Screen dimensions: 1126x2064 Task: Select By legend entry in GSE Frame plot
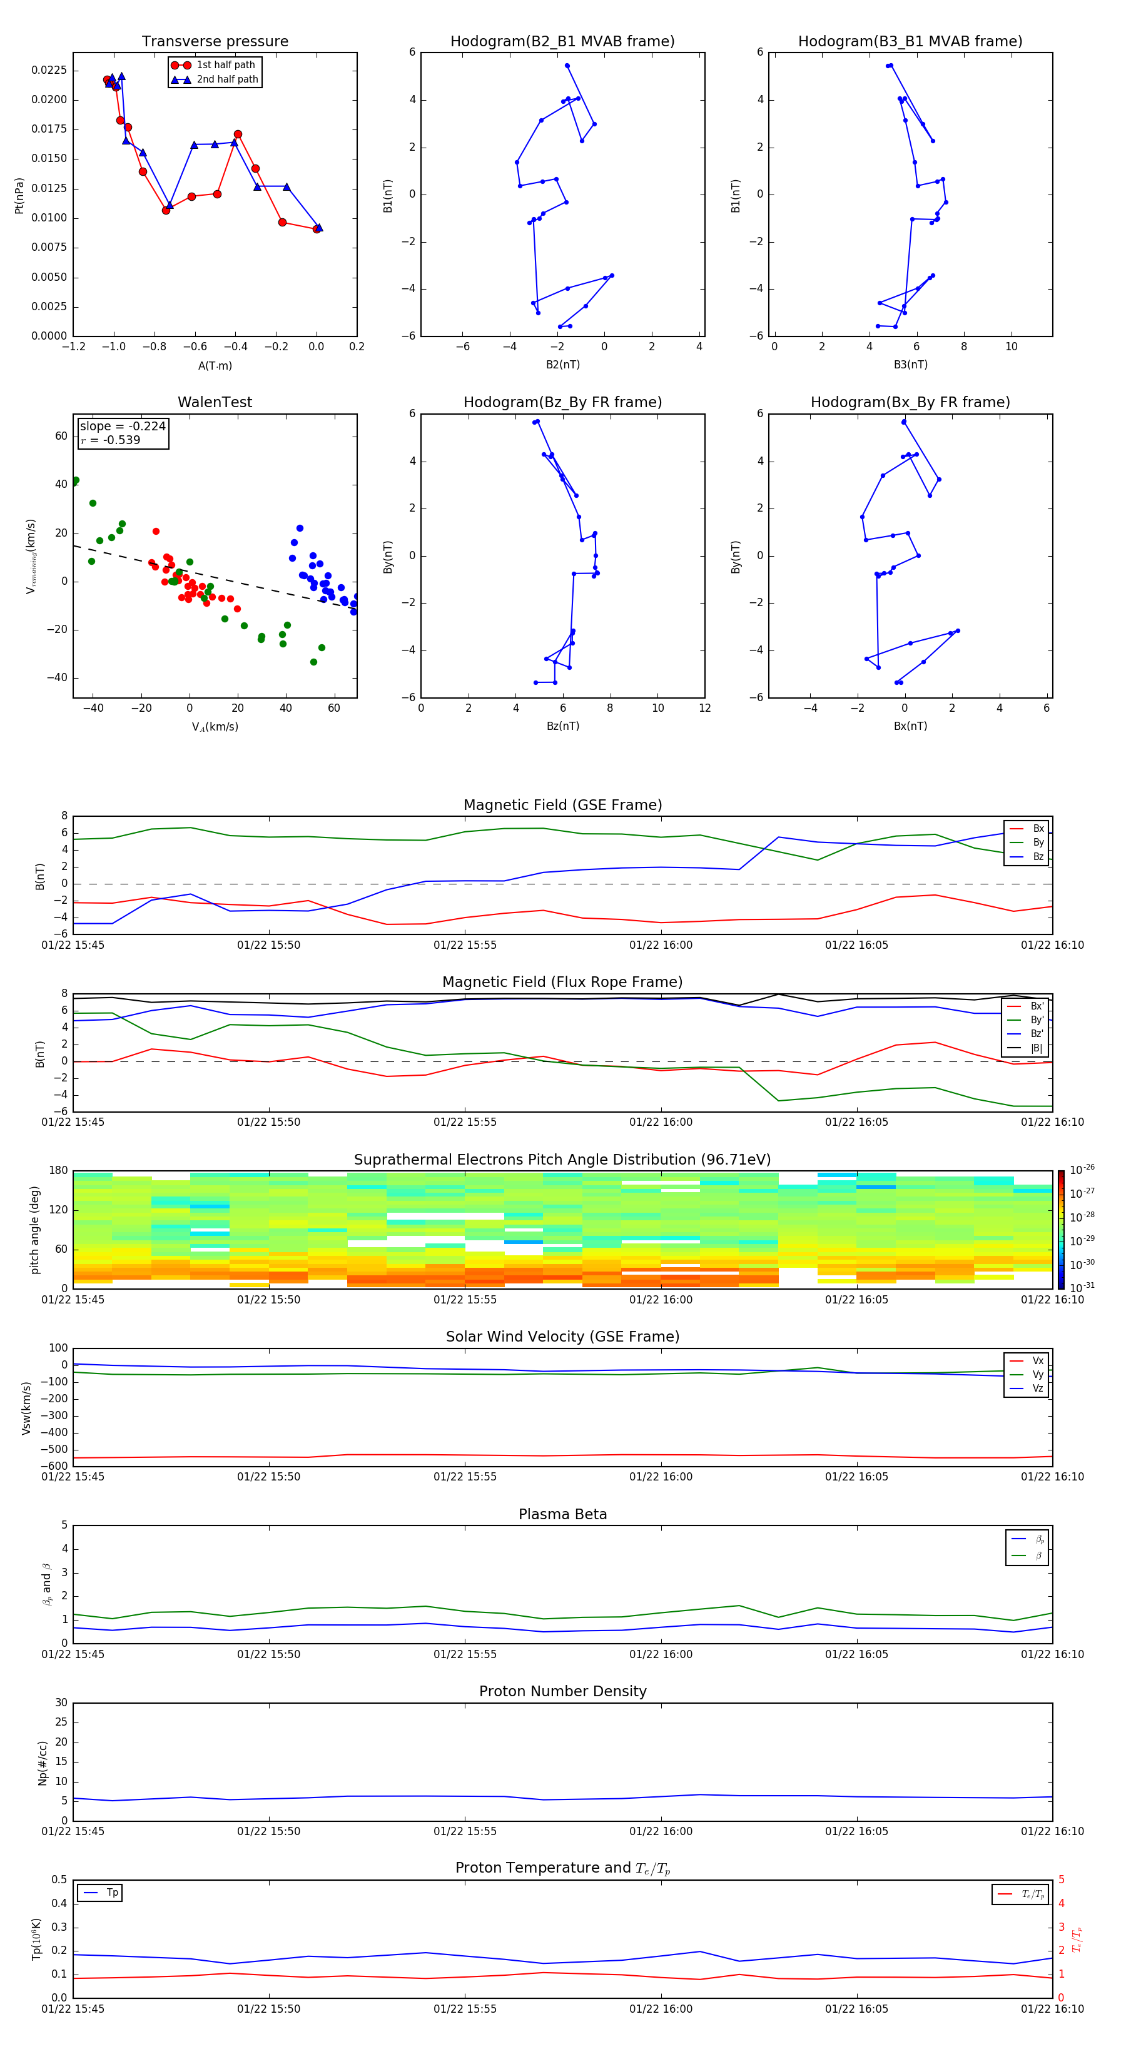coord(1027,842)
